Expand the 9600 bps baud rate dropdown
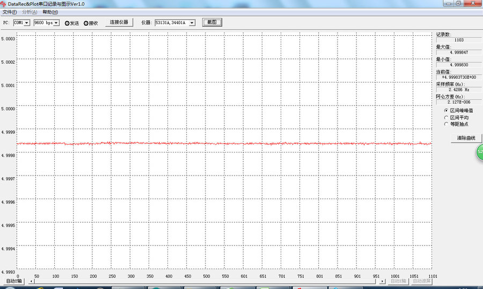The width and height of the screenshot is (483, 289). 57,23
